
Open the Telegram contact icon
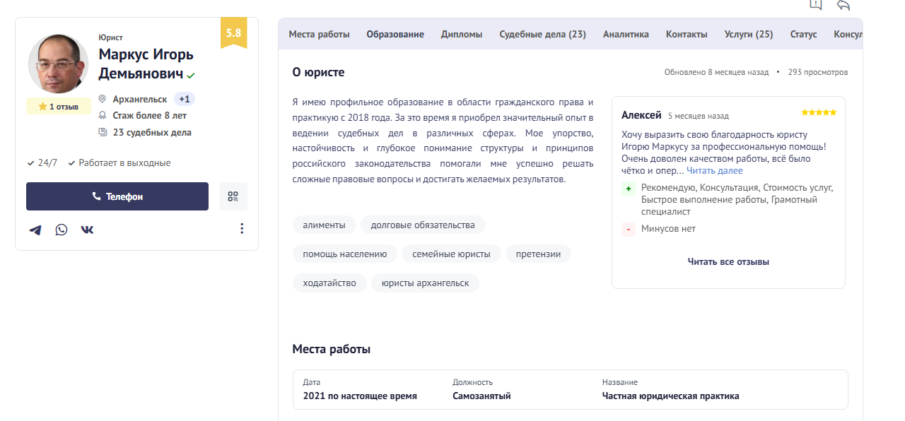35,230
